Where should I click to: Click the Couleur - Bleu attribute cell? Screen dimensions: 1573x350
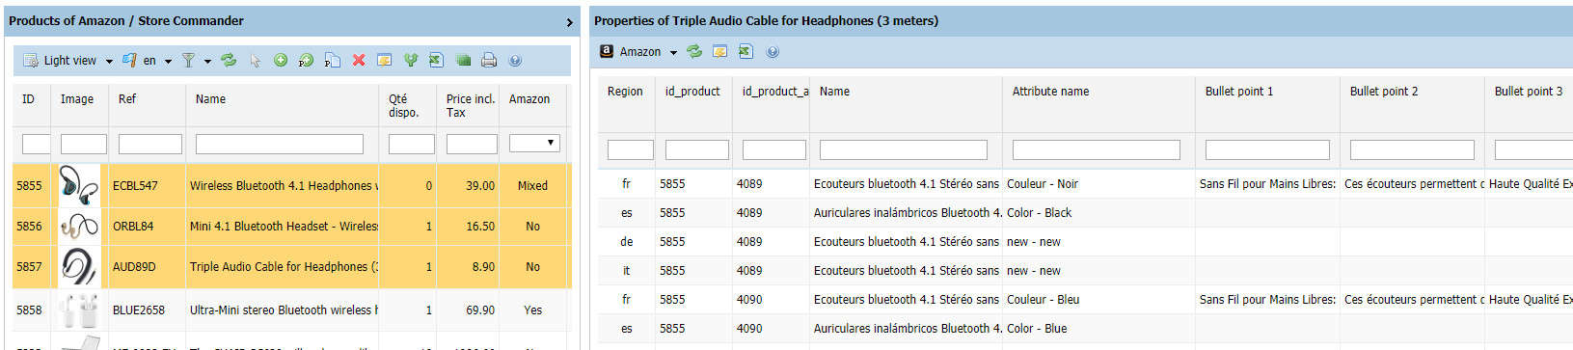click(x=1099, y=300)
